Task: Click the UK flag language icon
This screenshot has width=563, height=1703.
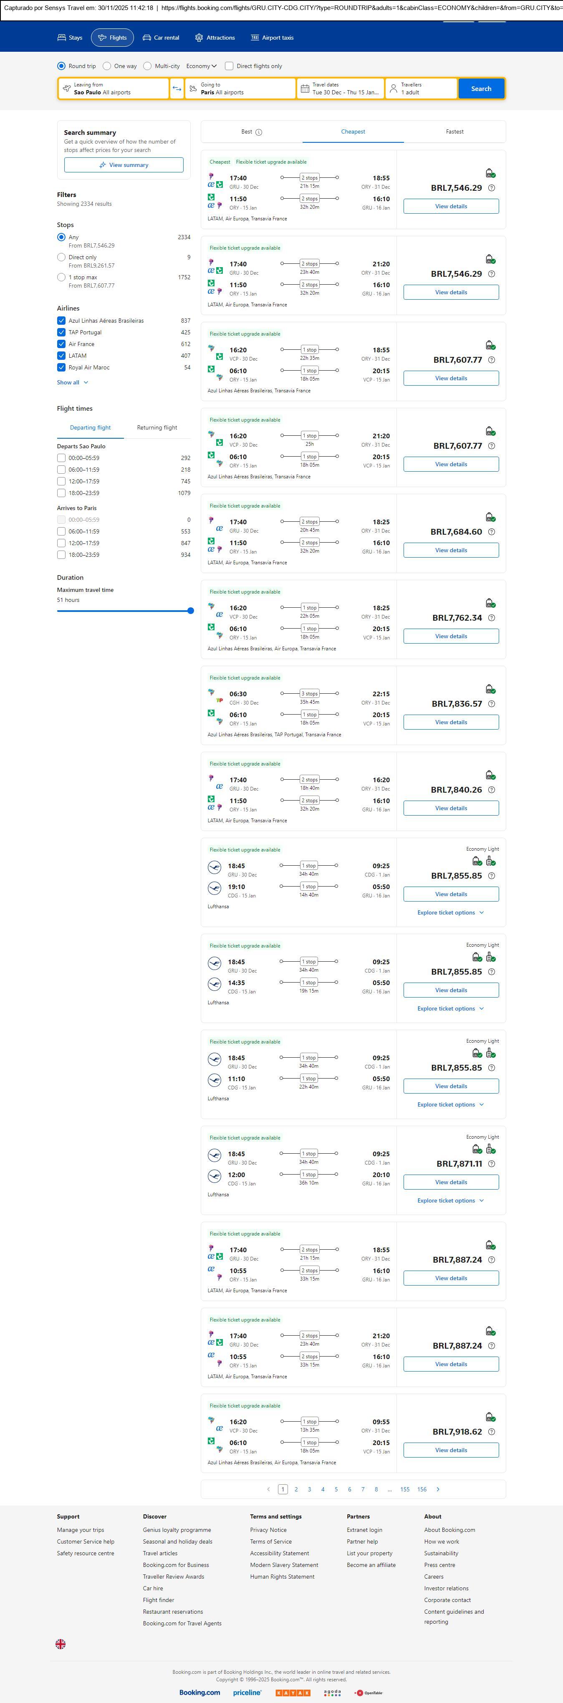Action: 60,1643
